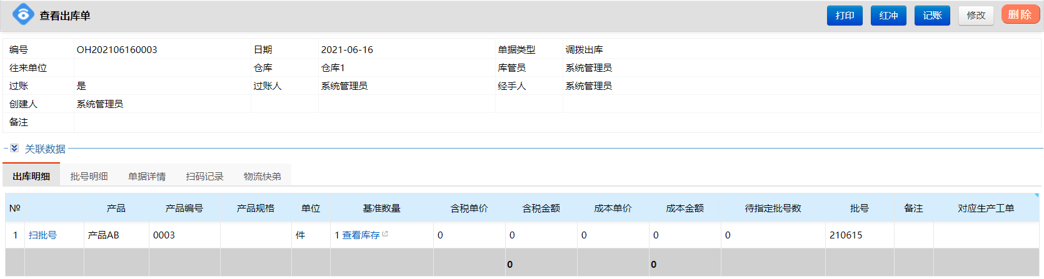This screenshot has height=279, width=1044.
Task: Click the 批号 column header
Action: pyautogui.click(x=859, y=208)
